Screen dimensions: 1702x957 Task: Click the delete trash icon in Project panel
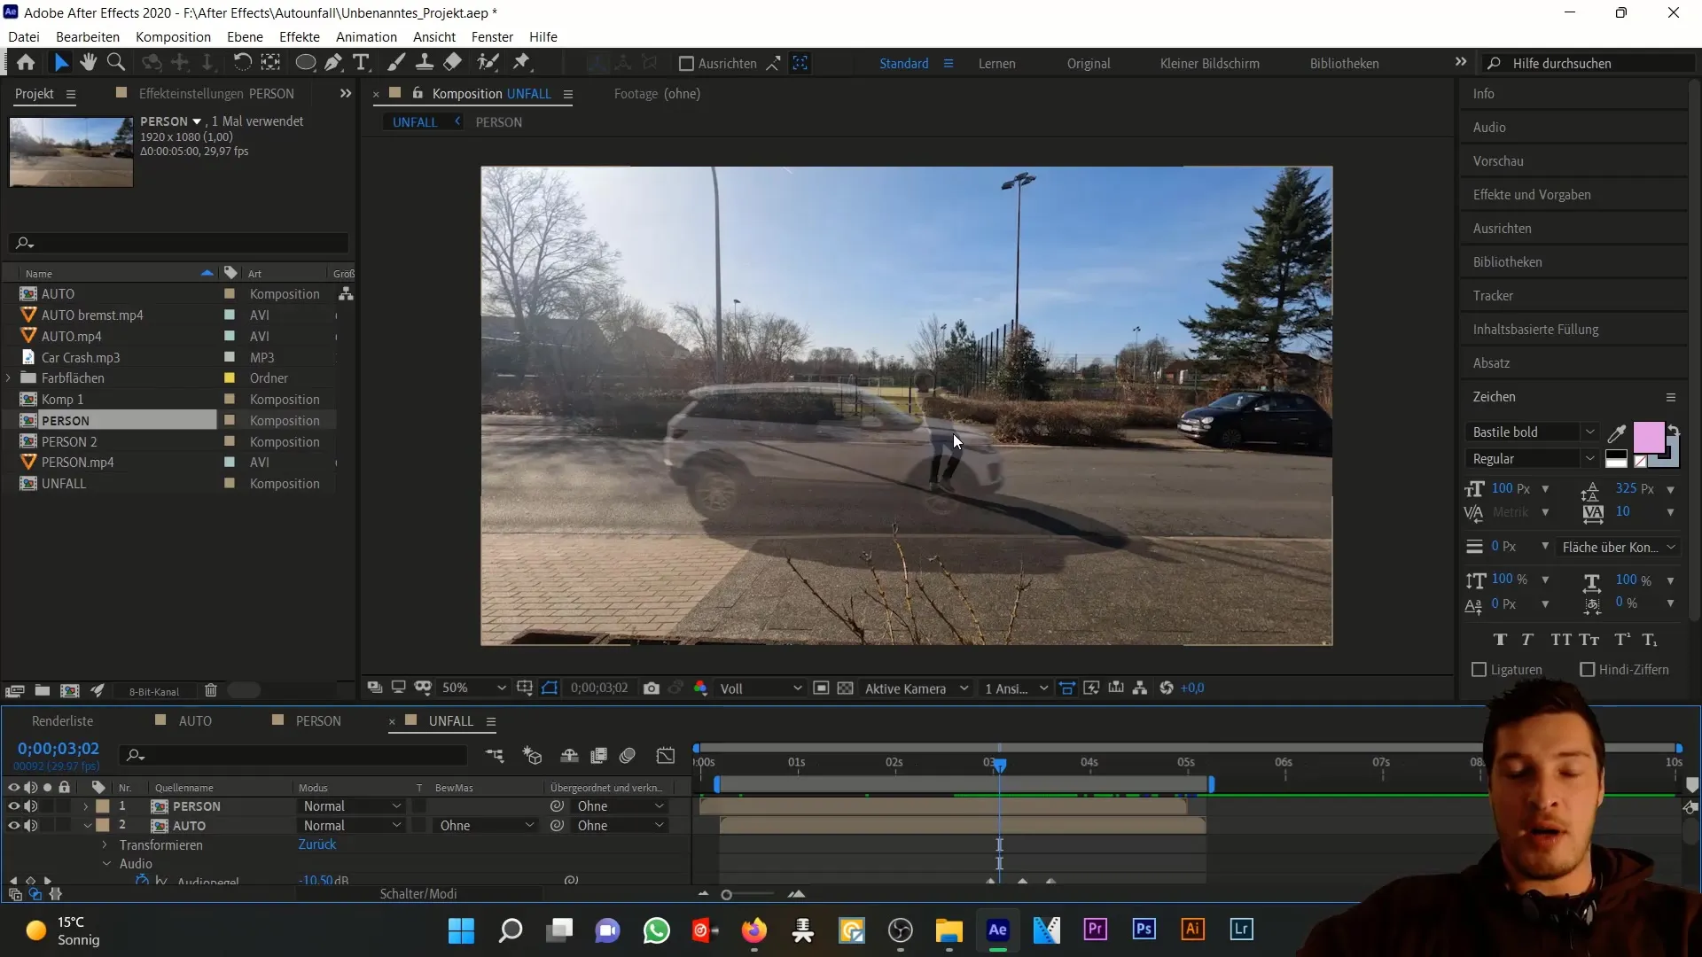pos(211,690)
